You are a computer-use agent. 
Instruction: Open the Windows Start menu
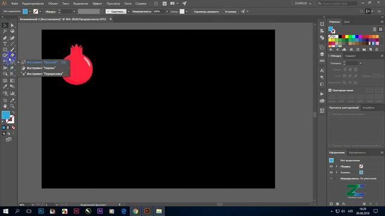click(5, 211)
